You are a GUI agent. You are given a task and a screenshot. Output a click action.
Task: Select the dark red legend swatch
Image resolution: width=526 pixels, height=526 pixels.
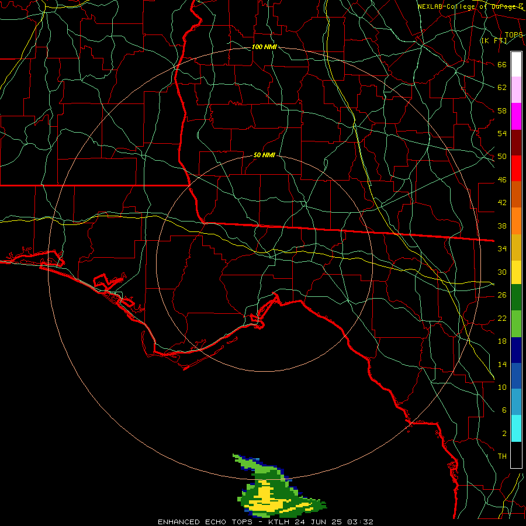point(516,143)
